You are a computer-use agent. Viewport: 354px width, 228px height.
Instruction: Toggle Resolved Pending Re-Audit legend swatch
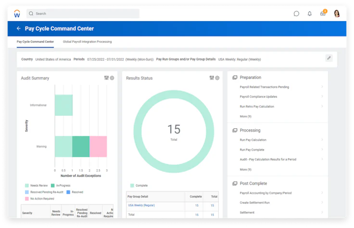click(x=27, y=192)
